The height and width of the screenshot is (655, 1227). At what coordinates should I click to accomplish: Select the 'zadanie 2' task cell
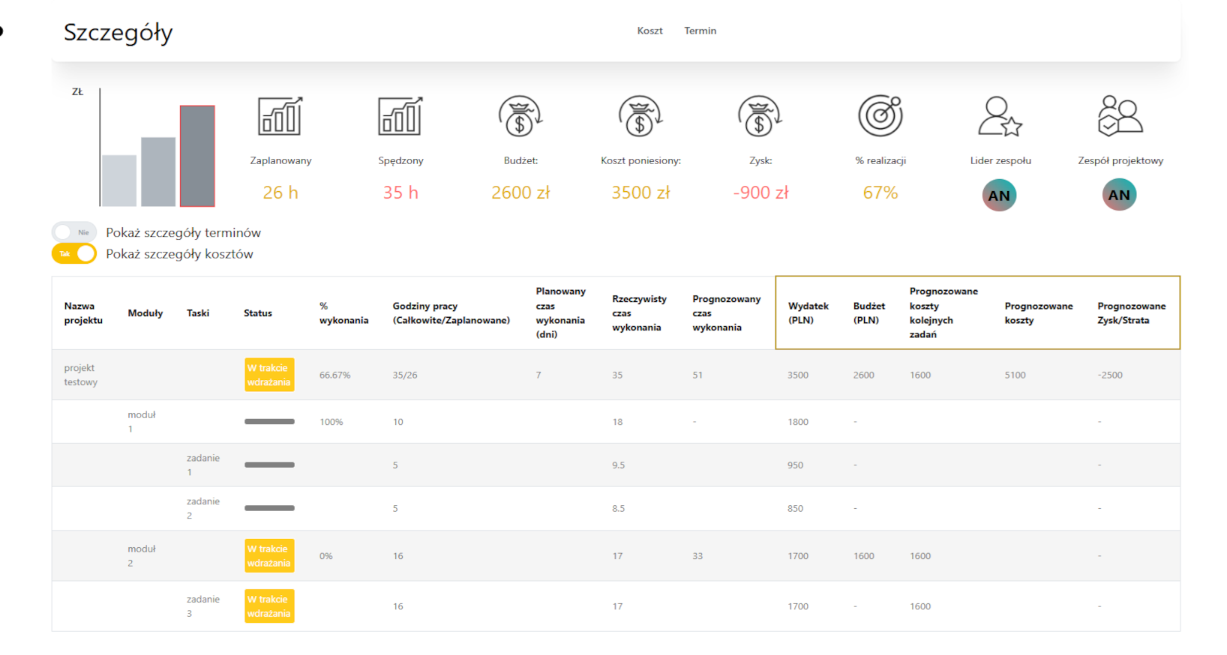(203, 508)
